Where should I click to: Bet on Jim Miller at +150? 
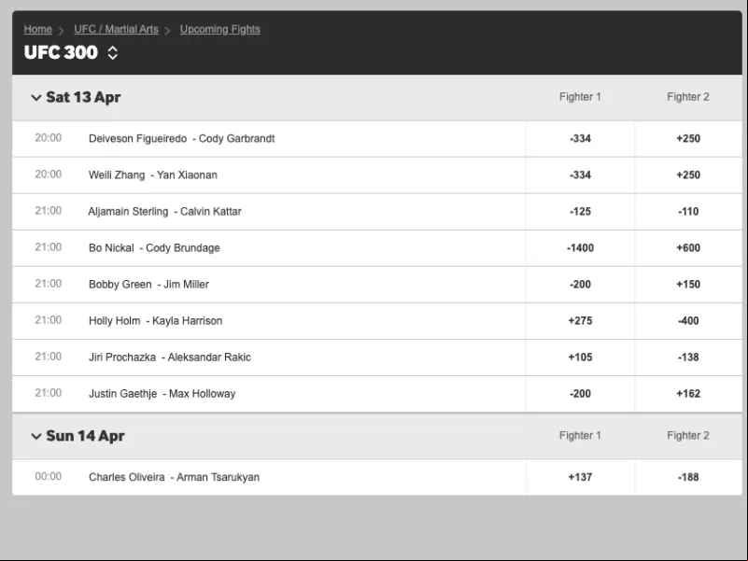click(688, 285)
